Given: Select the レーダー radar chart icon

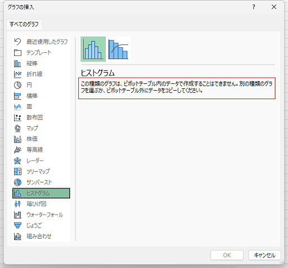Looking at the screenshot, I should tap(17, 161).
